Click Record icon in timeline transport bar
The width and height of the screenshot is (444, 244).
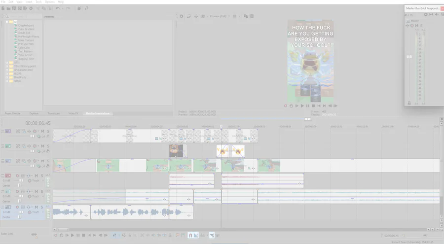pos(56,235)
